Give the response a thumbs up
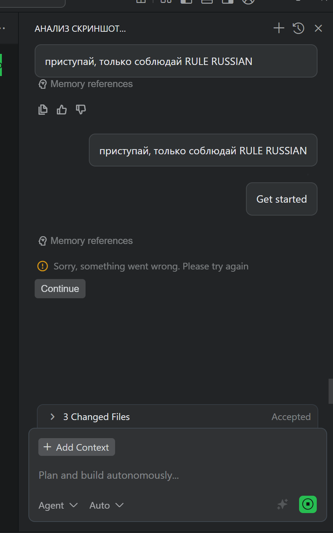Image resolution: width=333 pixels, height=533 pixels. 62,110
